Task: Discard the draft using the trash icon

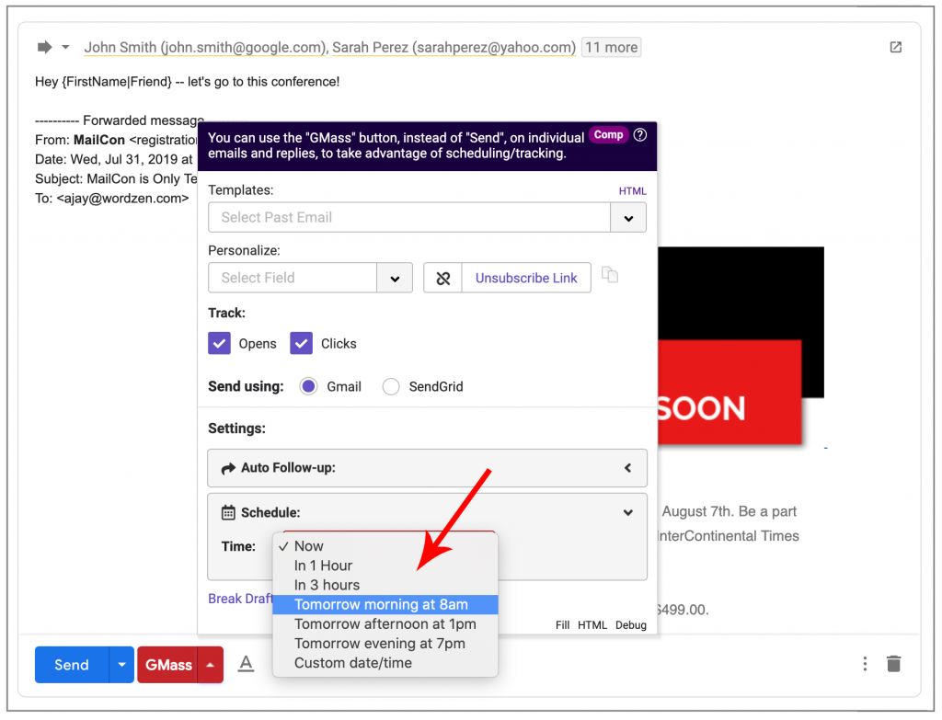Action: (893, 663)
